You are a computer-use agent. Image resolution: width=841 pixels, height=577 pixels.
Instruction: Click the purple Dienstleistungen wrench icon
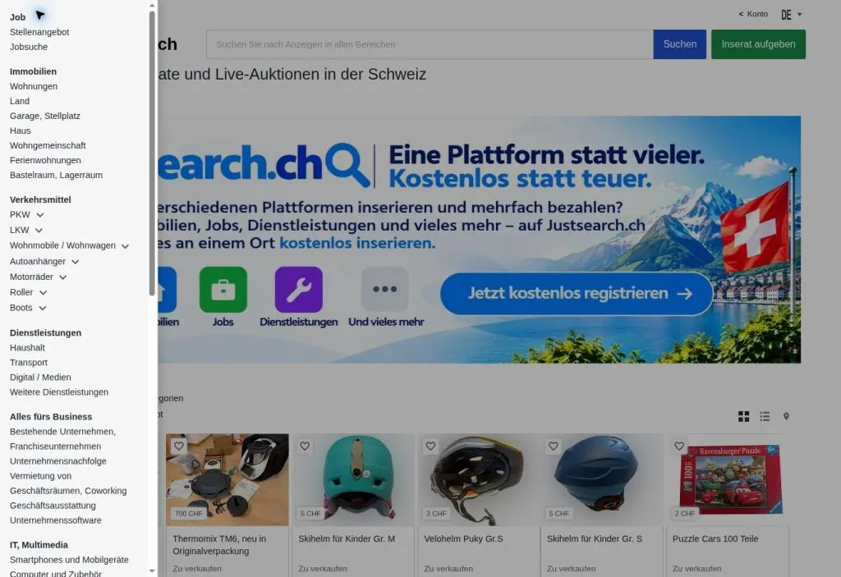point(299,290)
